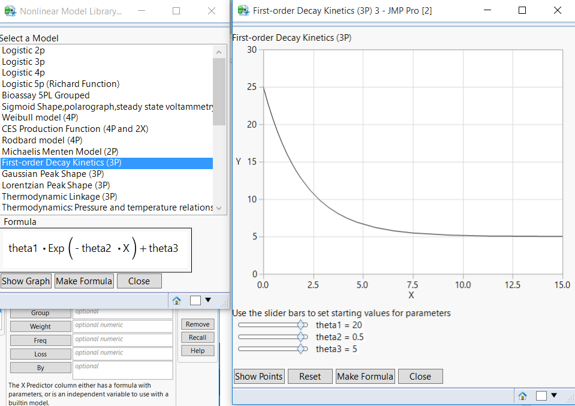Select Logistic 2p model

[x=106, y=50]
